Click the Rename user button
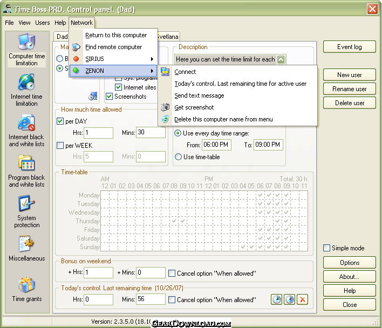382x328 pixels. pyautogui.click(x=349, y=89)
